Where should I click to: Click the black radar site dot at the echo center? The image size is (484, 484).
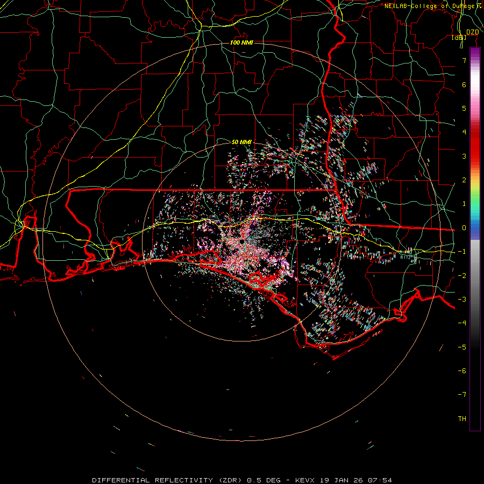click(243, 241)
